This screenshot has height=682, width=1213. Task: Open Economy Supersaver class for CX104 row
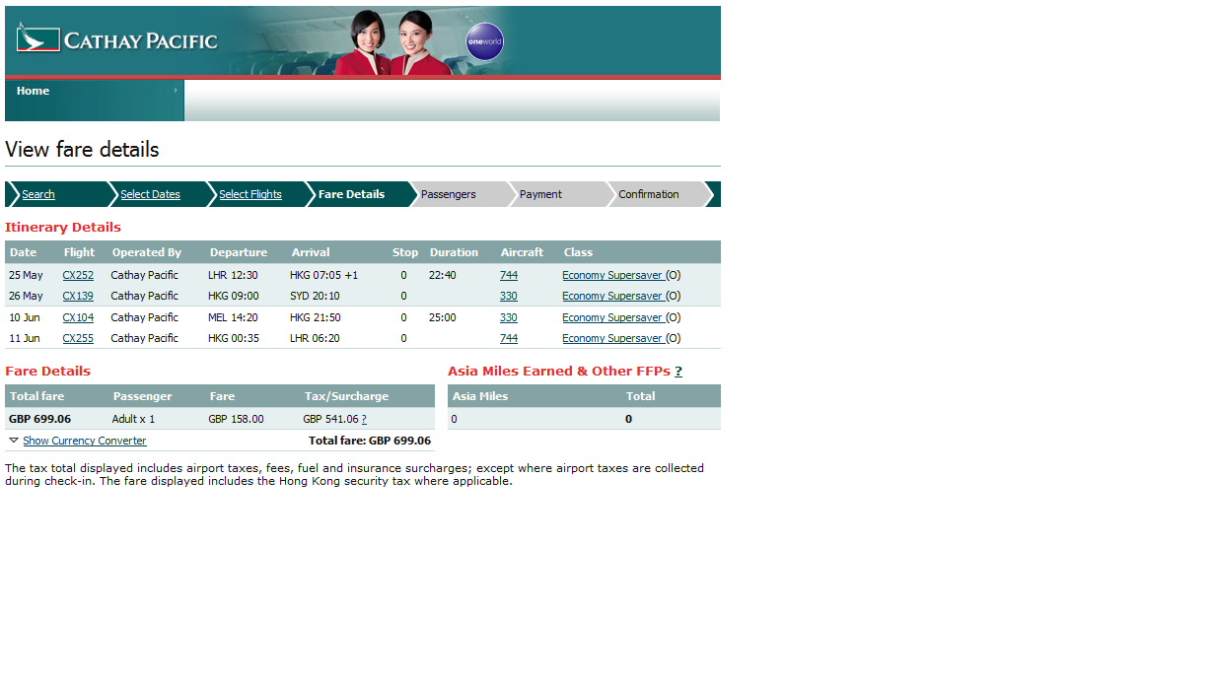pos(613,317)
